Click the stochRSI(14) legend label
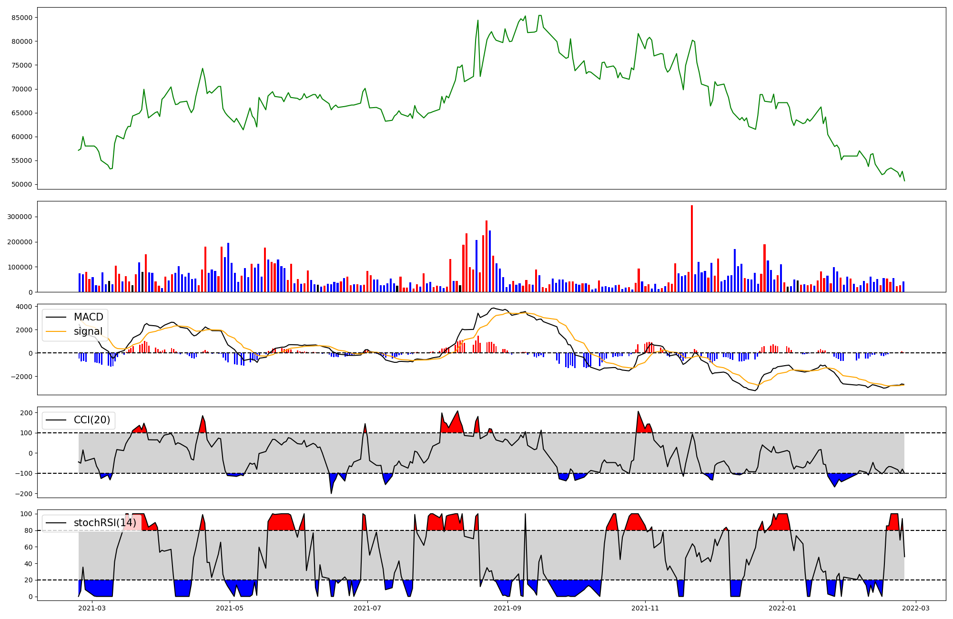Image resolution: width=953 pixels, height=619 pixels. [x=105, y=523]
